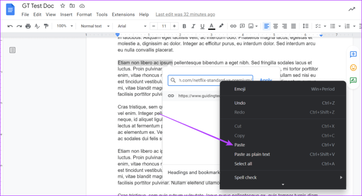This screenshot has width=362, height=196.
Task: Open the zoom 100% dropdown
Action: [x=64, y=26]
